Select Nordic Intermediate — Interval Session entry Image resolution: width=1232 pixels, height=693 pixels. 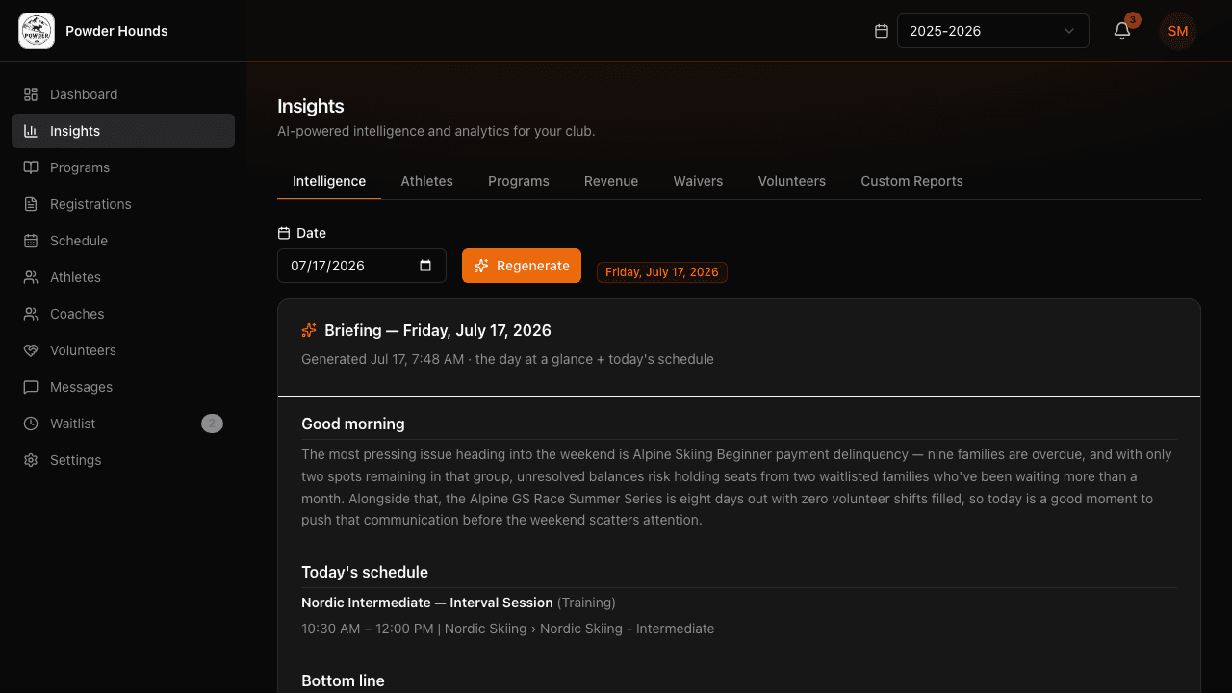tap(427, 603)
